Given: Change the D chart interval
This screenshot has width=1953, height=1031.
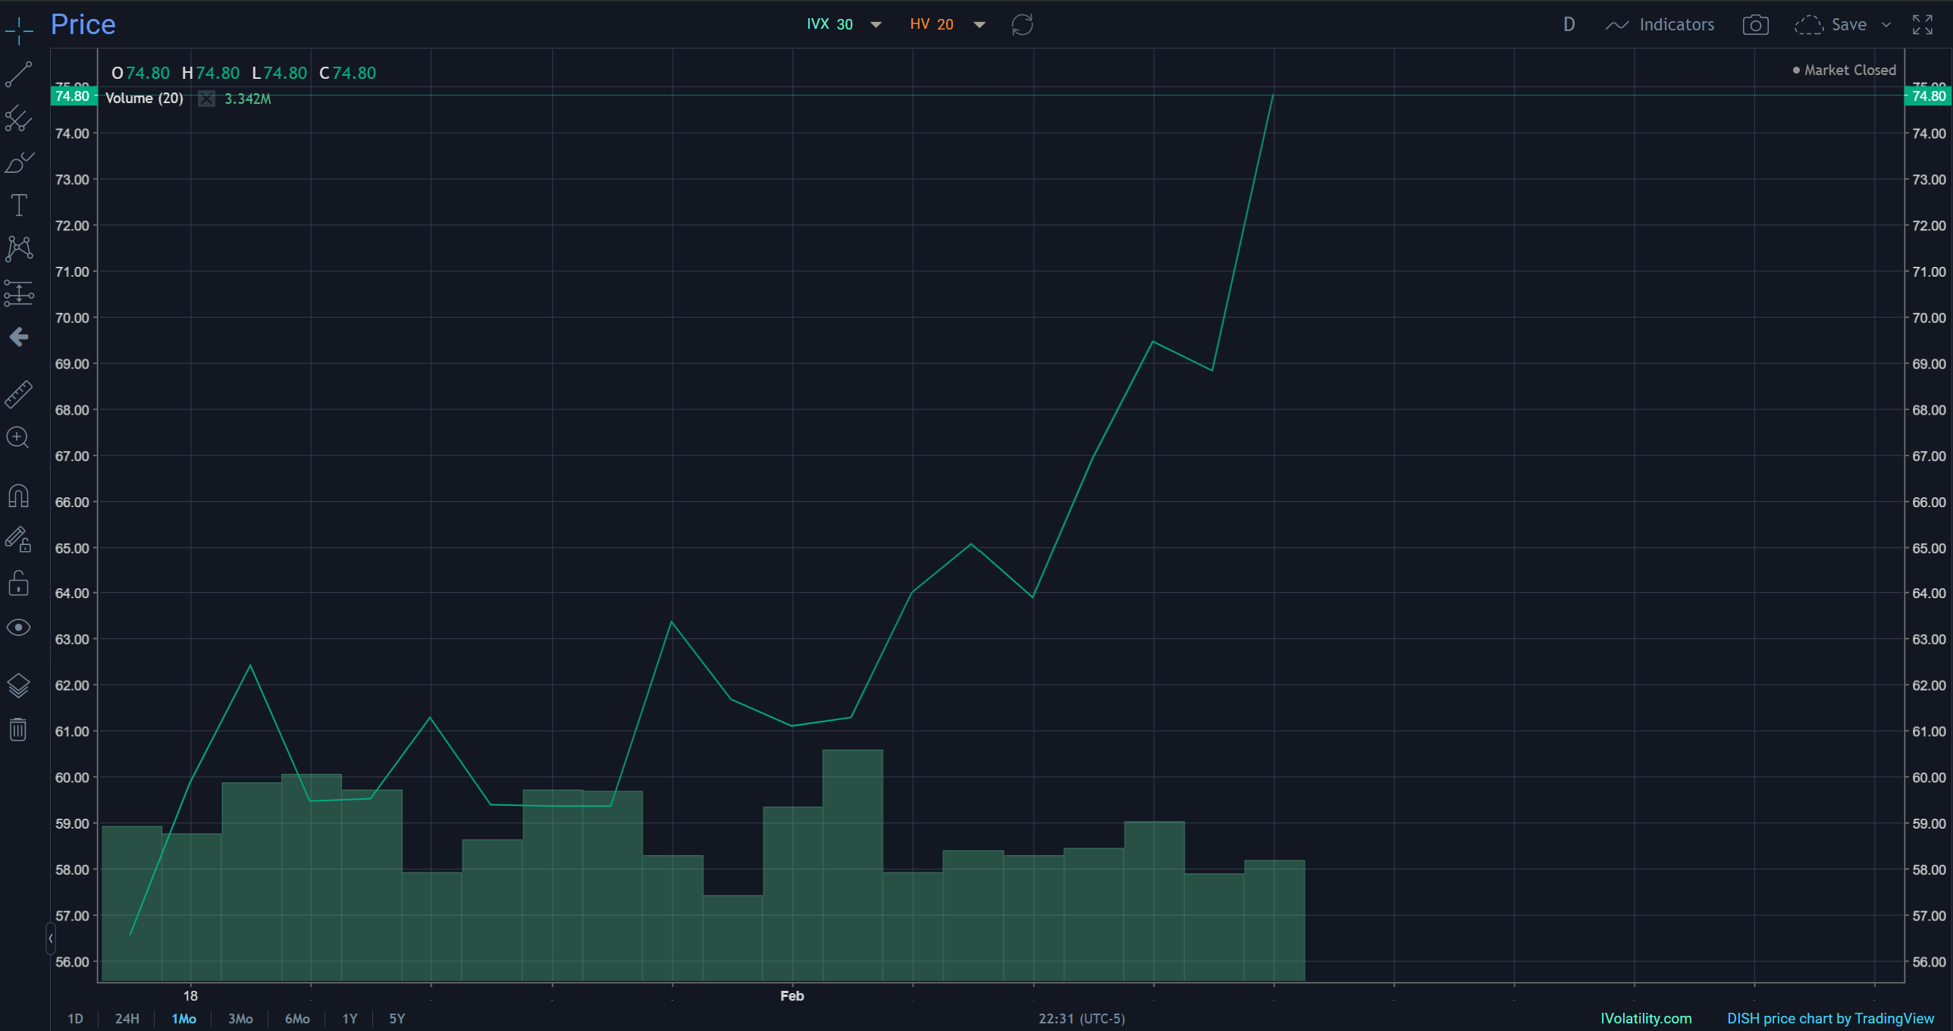Looking at the screenshot, I should pos(1569,24).
